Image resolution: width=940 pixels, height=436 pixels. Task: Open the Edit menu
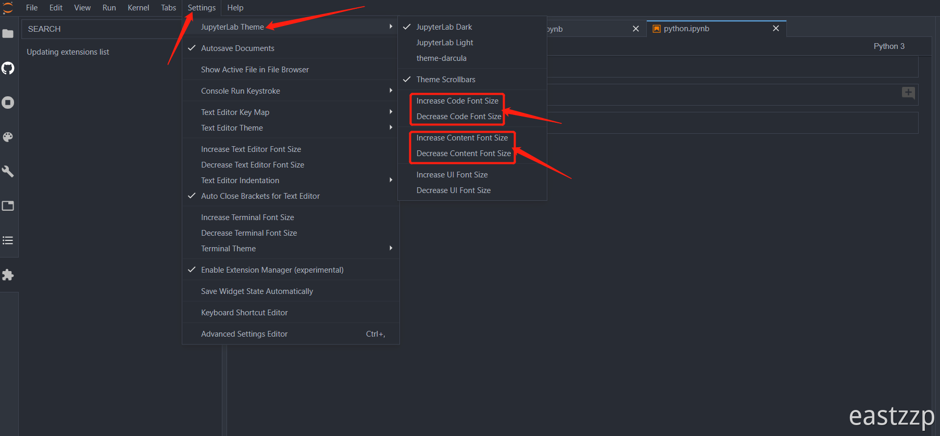[56, 8]
